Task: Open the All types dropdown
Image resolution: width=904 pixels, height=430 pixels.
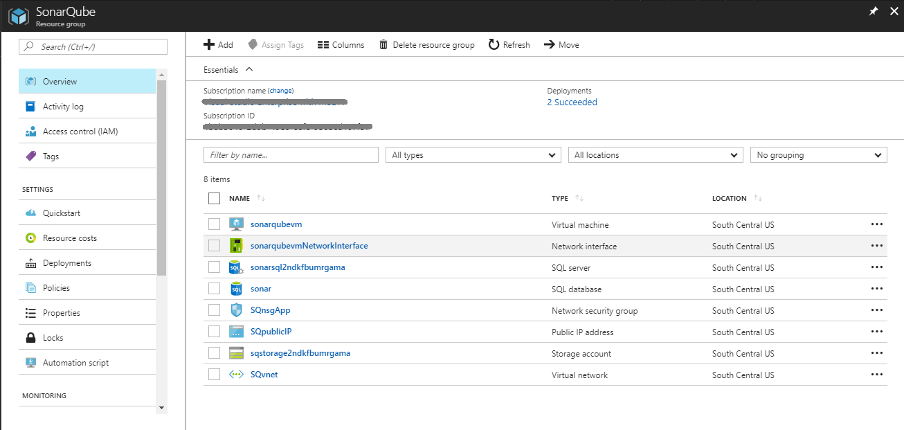Action: point(473,155)
